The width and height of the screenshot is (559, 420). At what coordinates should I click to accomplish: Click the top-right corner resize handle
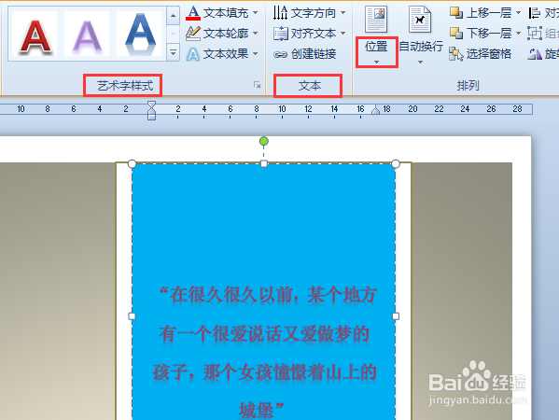(x=396, y=163)
